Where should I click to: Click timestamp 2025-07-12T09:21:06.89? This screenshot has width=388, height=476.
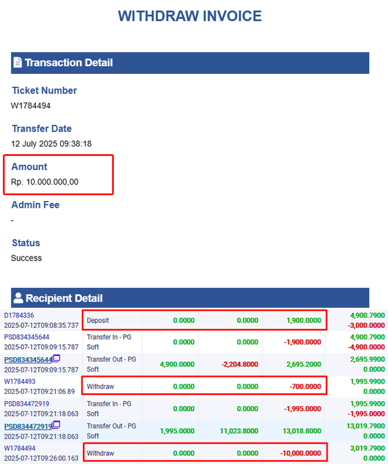point(39,392)
